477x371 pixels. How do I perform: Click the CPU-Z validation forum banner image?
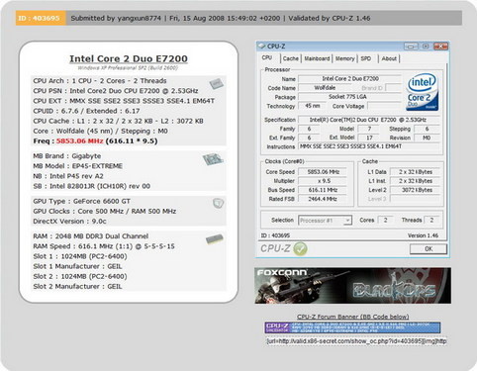pos(352,327)
